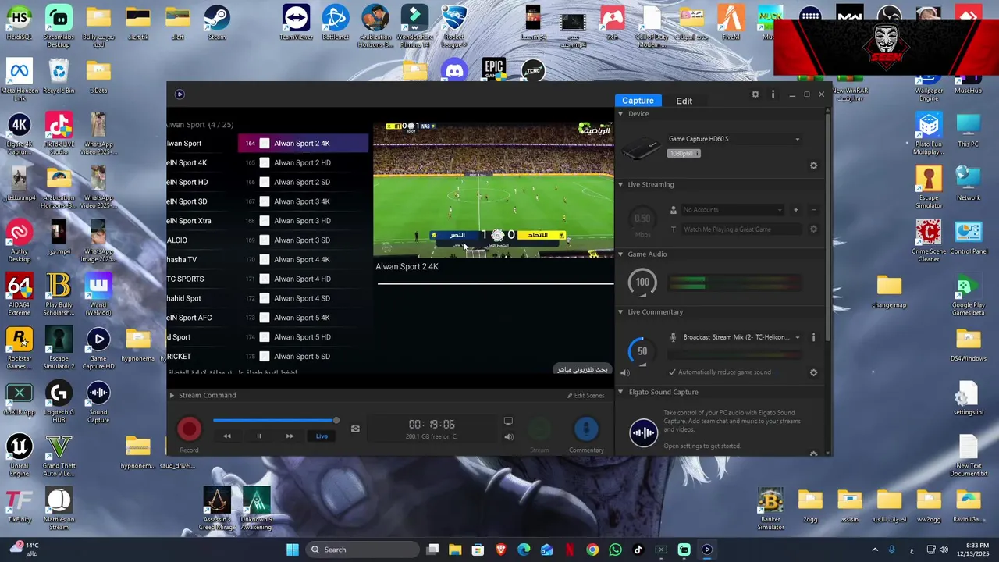
Task: Open Live Streaming settings gear
Action: tap(813, 229)
